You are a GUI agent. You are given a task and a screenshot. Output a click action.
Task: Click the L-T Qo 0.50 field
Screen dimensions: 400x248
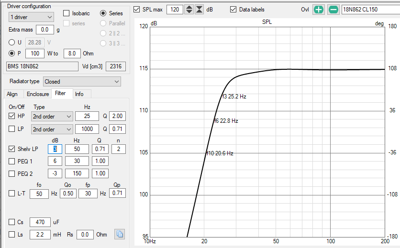[68, 194]
